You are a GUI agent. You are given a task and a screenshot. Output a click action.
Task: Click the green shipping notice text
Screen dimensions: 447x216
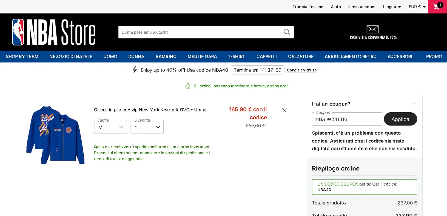[152, 153]
